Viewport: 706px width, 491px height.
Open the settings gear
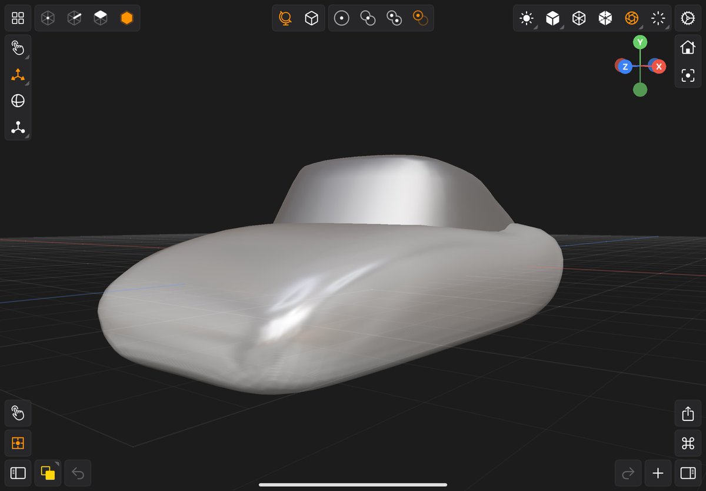(x=688, y=18)
